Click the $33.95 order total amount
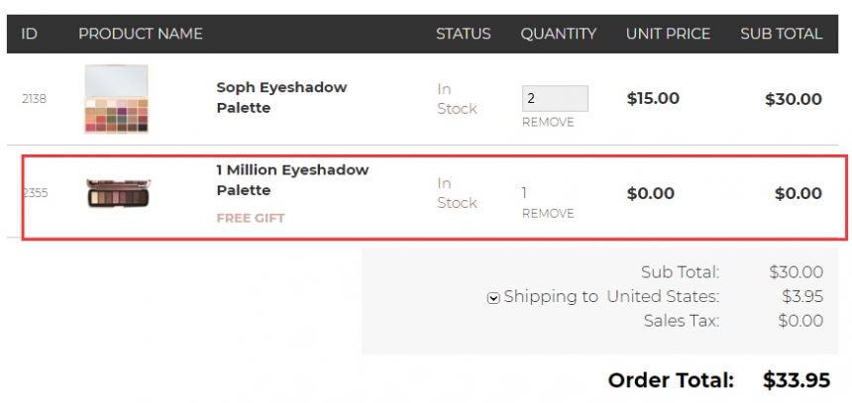The height and width of the screenshot is (403, 852). point(796,380)
